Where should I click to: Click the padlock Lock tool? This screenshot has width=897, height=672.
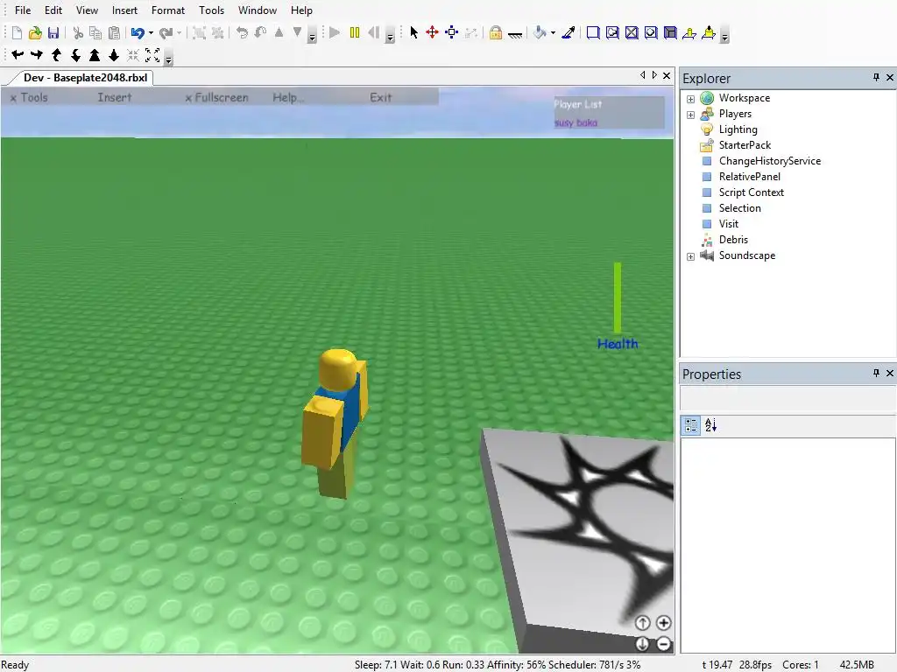click(496, 32)
